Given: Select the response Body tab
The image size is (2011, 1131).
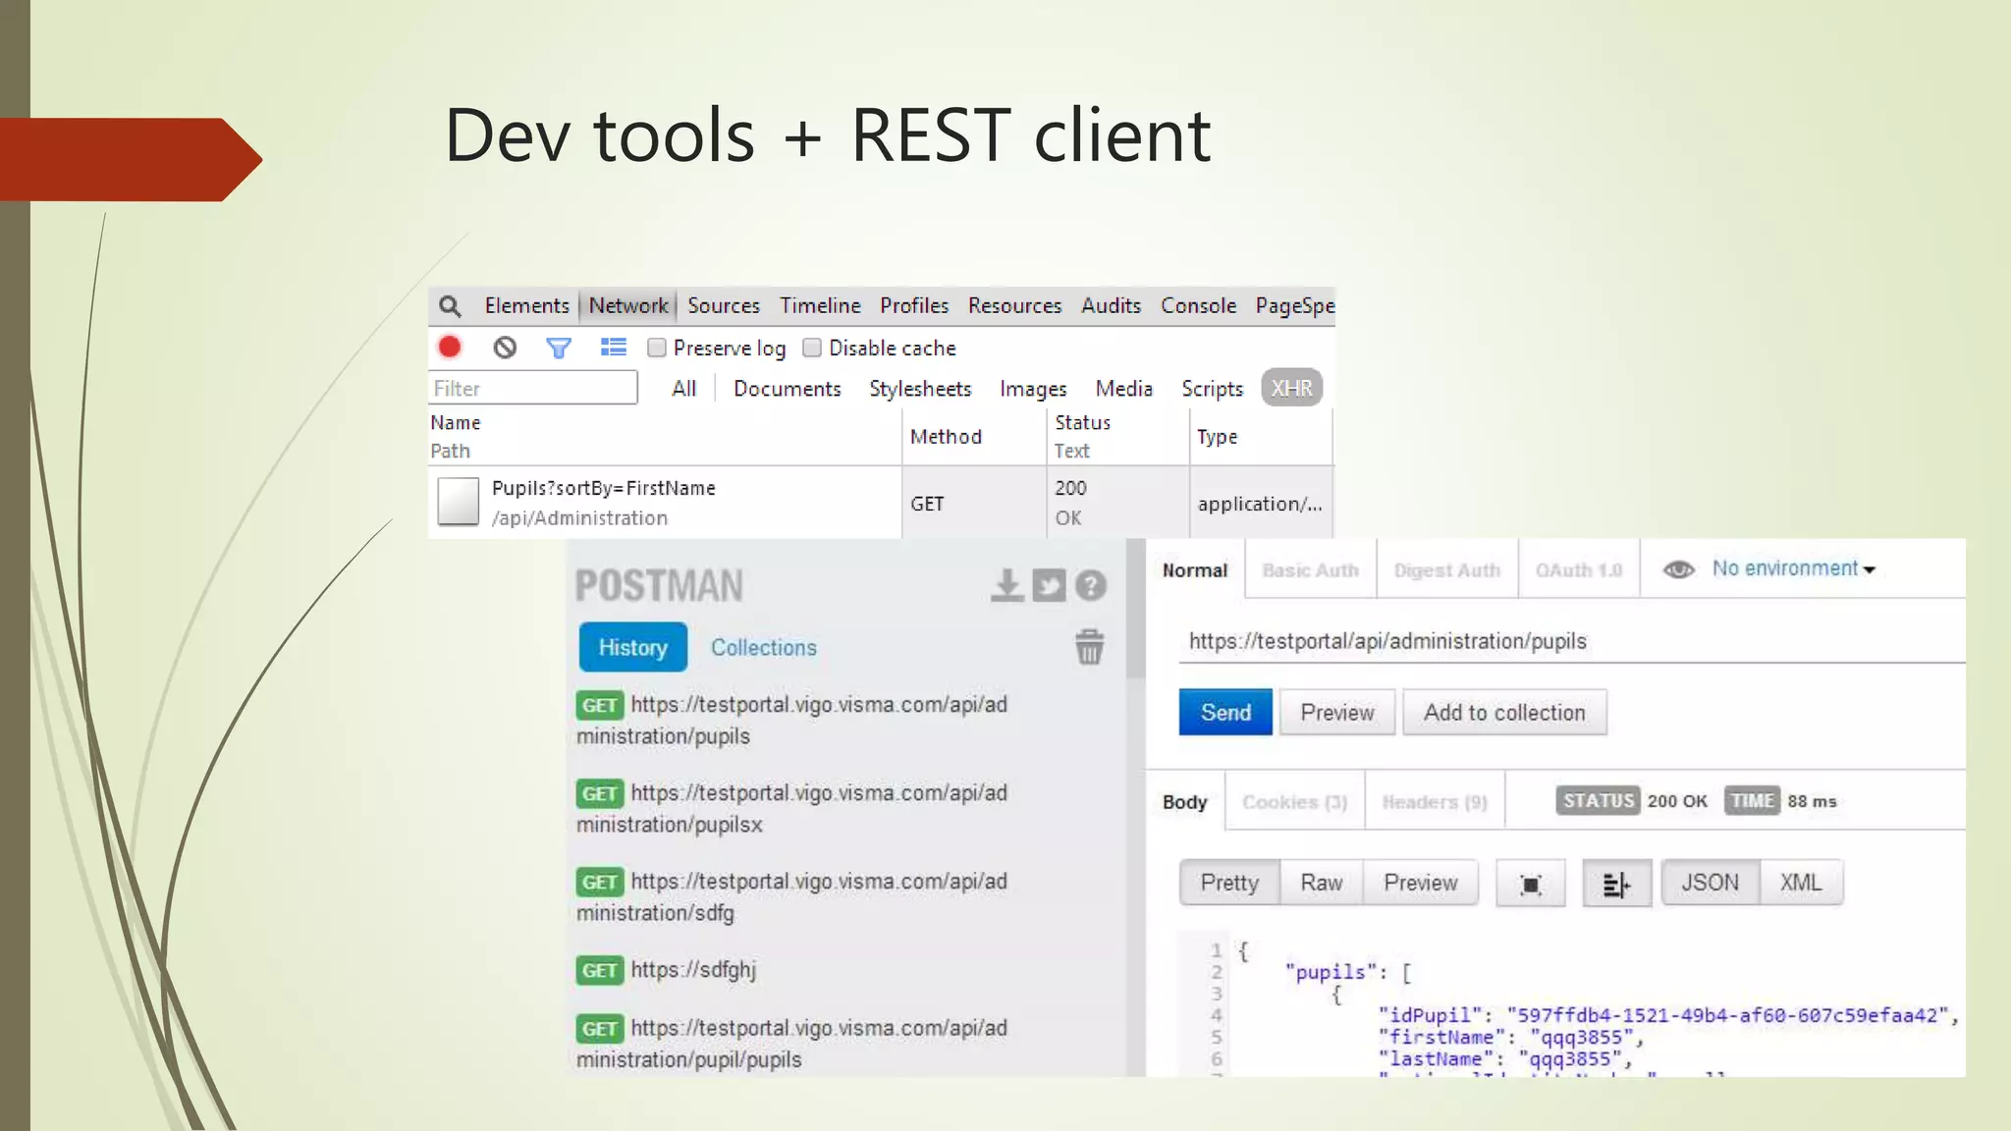Looking at the screenshot, I should coord(1184,802).
